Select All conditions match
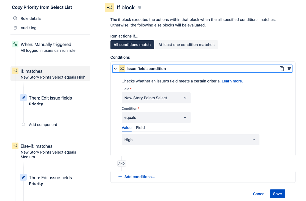This screenshot has height=201, width=306. 132,45
